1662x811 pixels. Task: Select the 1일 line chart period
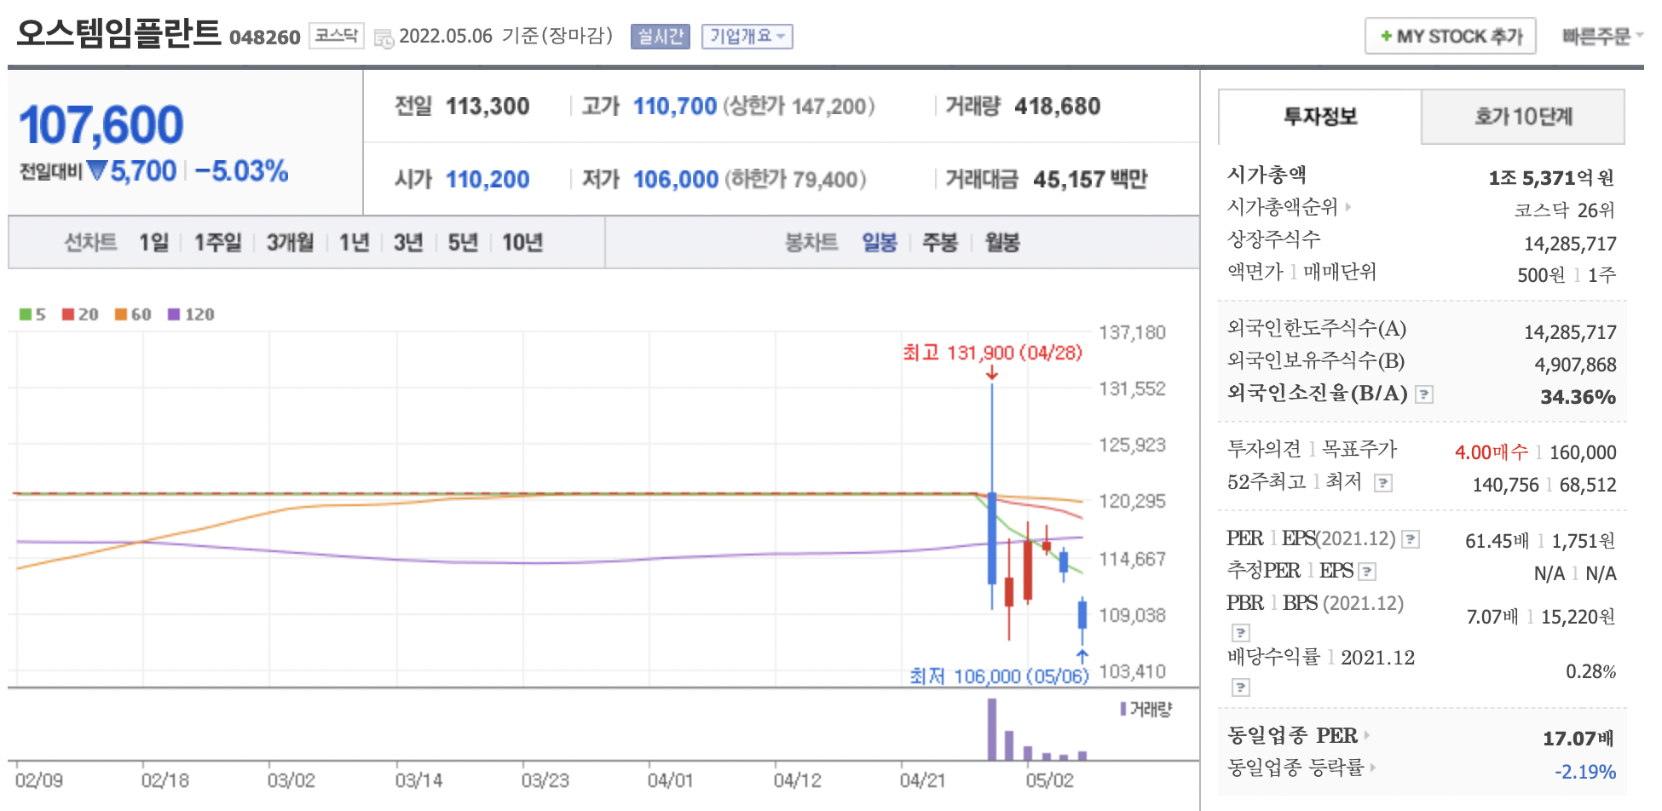click(154, 243)
